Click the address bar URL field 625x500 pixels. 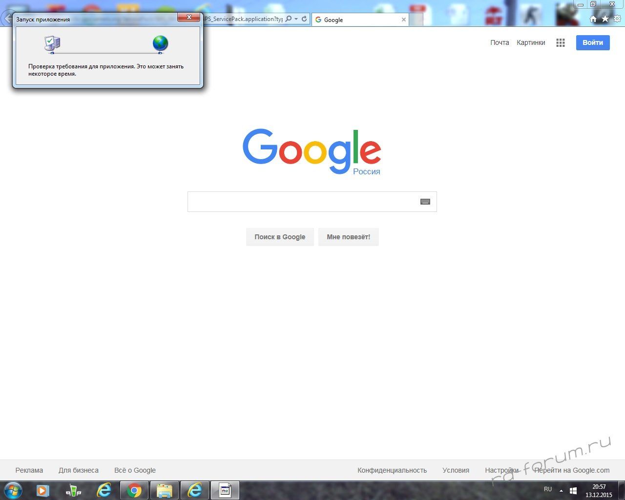[243, 19]
